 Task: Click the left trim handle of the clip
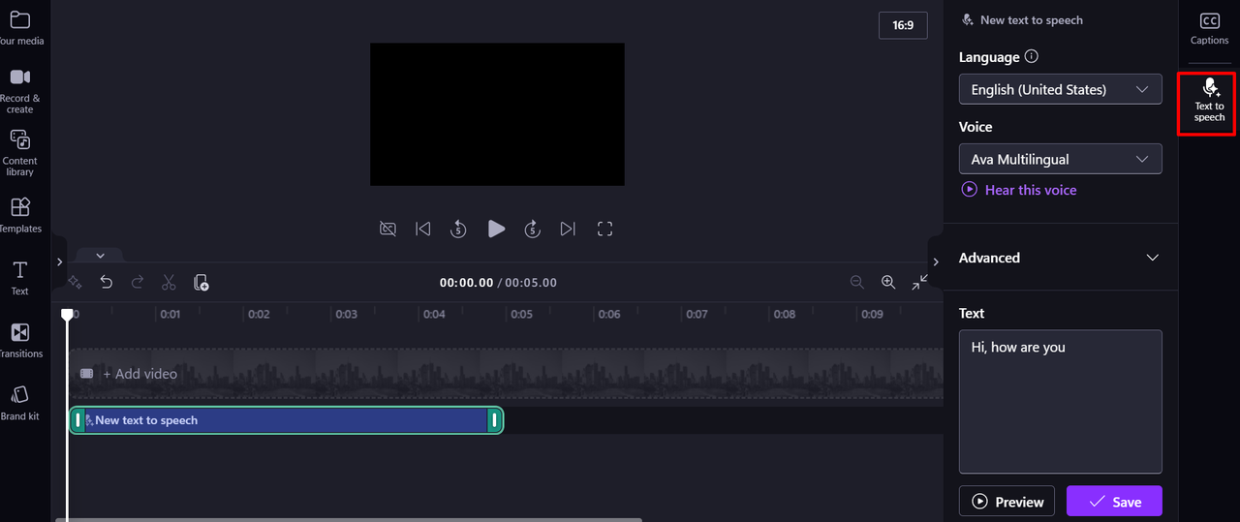pyautogui.click(x=78, y=420)
